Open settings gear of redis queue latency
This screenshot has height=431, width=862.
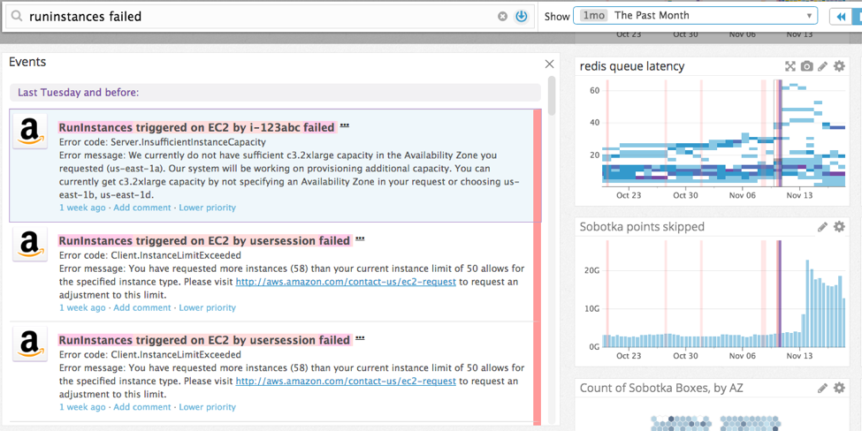pyautogui.click(x=839, y=66)
